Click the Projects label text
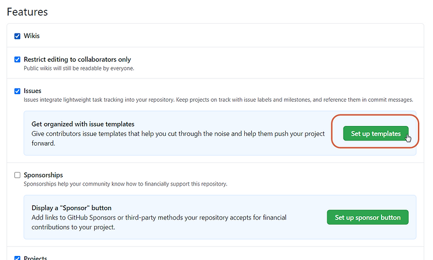The width and height of the screenshot is (433, 260). pos(35,258)
